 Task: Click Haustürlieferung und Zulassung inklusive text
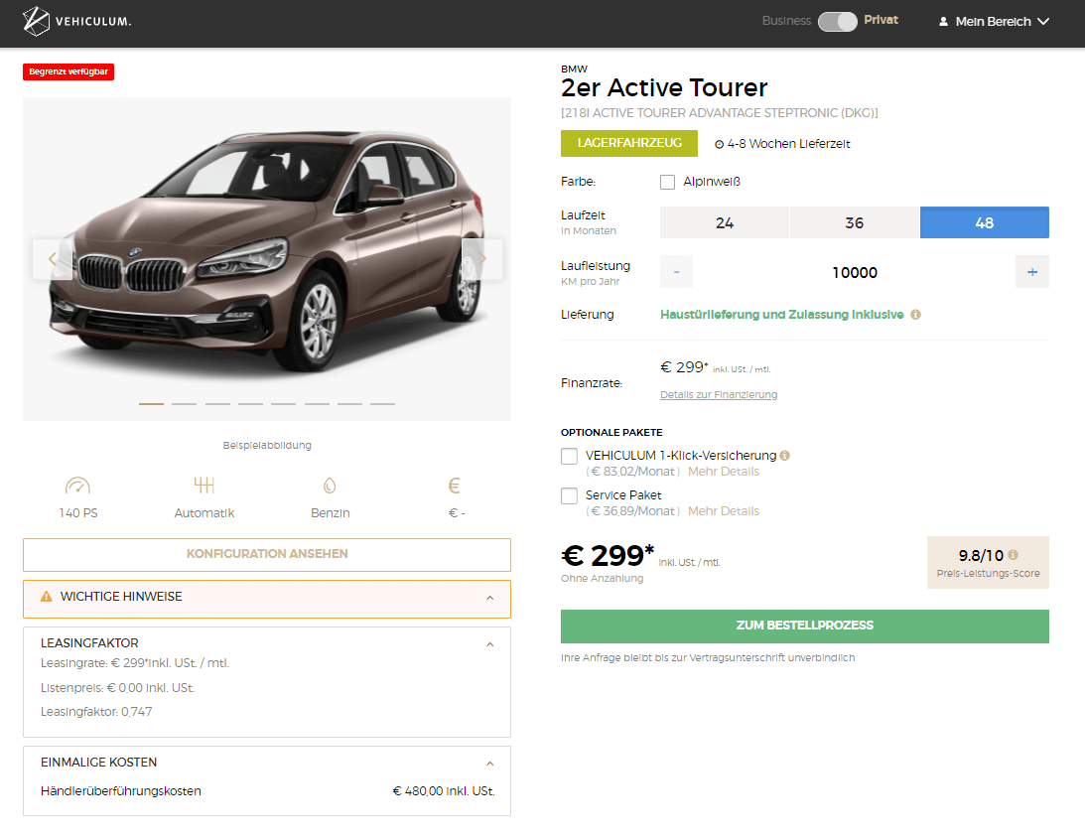(x=782, y=315)
